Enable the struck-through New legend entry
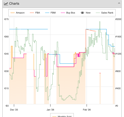 point(85,13)
